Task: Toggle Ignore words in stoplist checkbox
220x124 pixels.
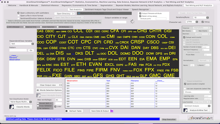Action: (185, 84)
